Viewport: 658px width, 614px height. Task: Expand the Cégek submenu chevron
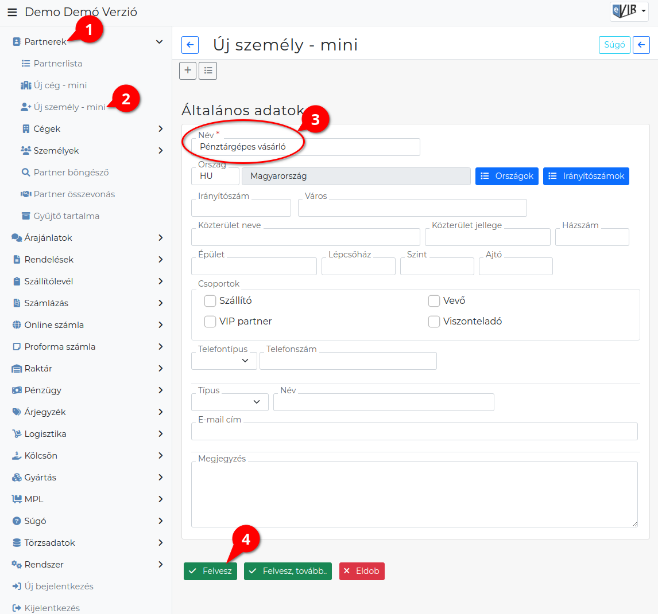[x=160, y=128]
